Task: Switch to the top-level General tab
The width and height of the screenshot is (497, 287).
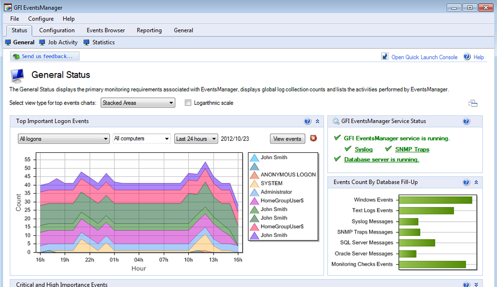Action: tap(184, 30)
